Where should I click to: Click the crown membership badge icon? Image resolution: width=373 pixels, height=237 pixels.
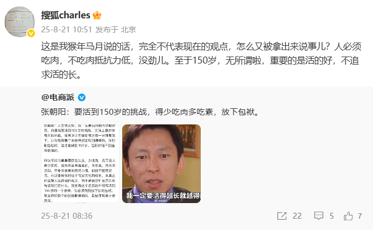(97, 15)
